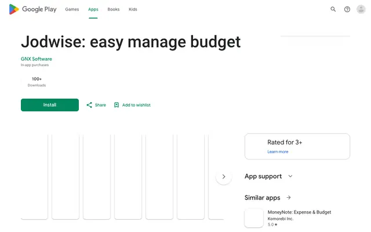Viewport: 371px width, 232px height.
Task: Click Learn more under Rated for 3+
Action: click(x=278, y=152)
